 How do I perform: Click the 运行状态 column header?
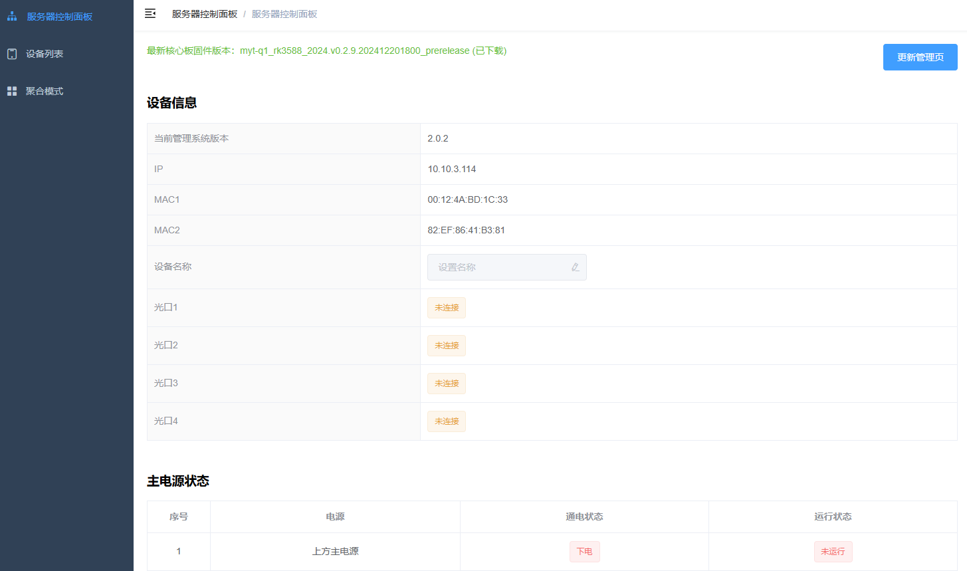pyautogui.click(x=833, y=516)
